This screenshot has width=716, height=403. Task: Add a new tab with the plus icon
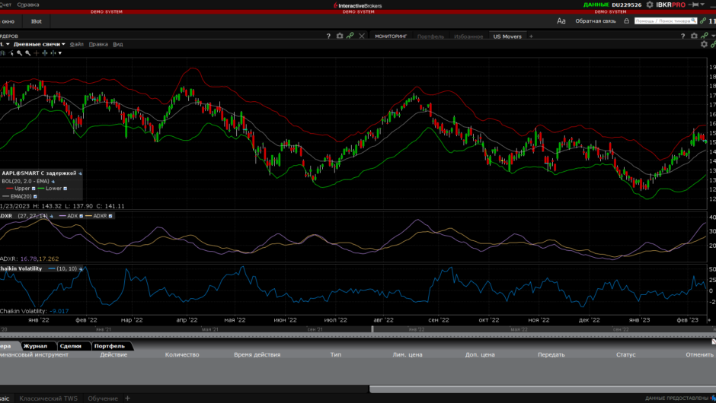click(x=532, y=36)
